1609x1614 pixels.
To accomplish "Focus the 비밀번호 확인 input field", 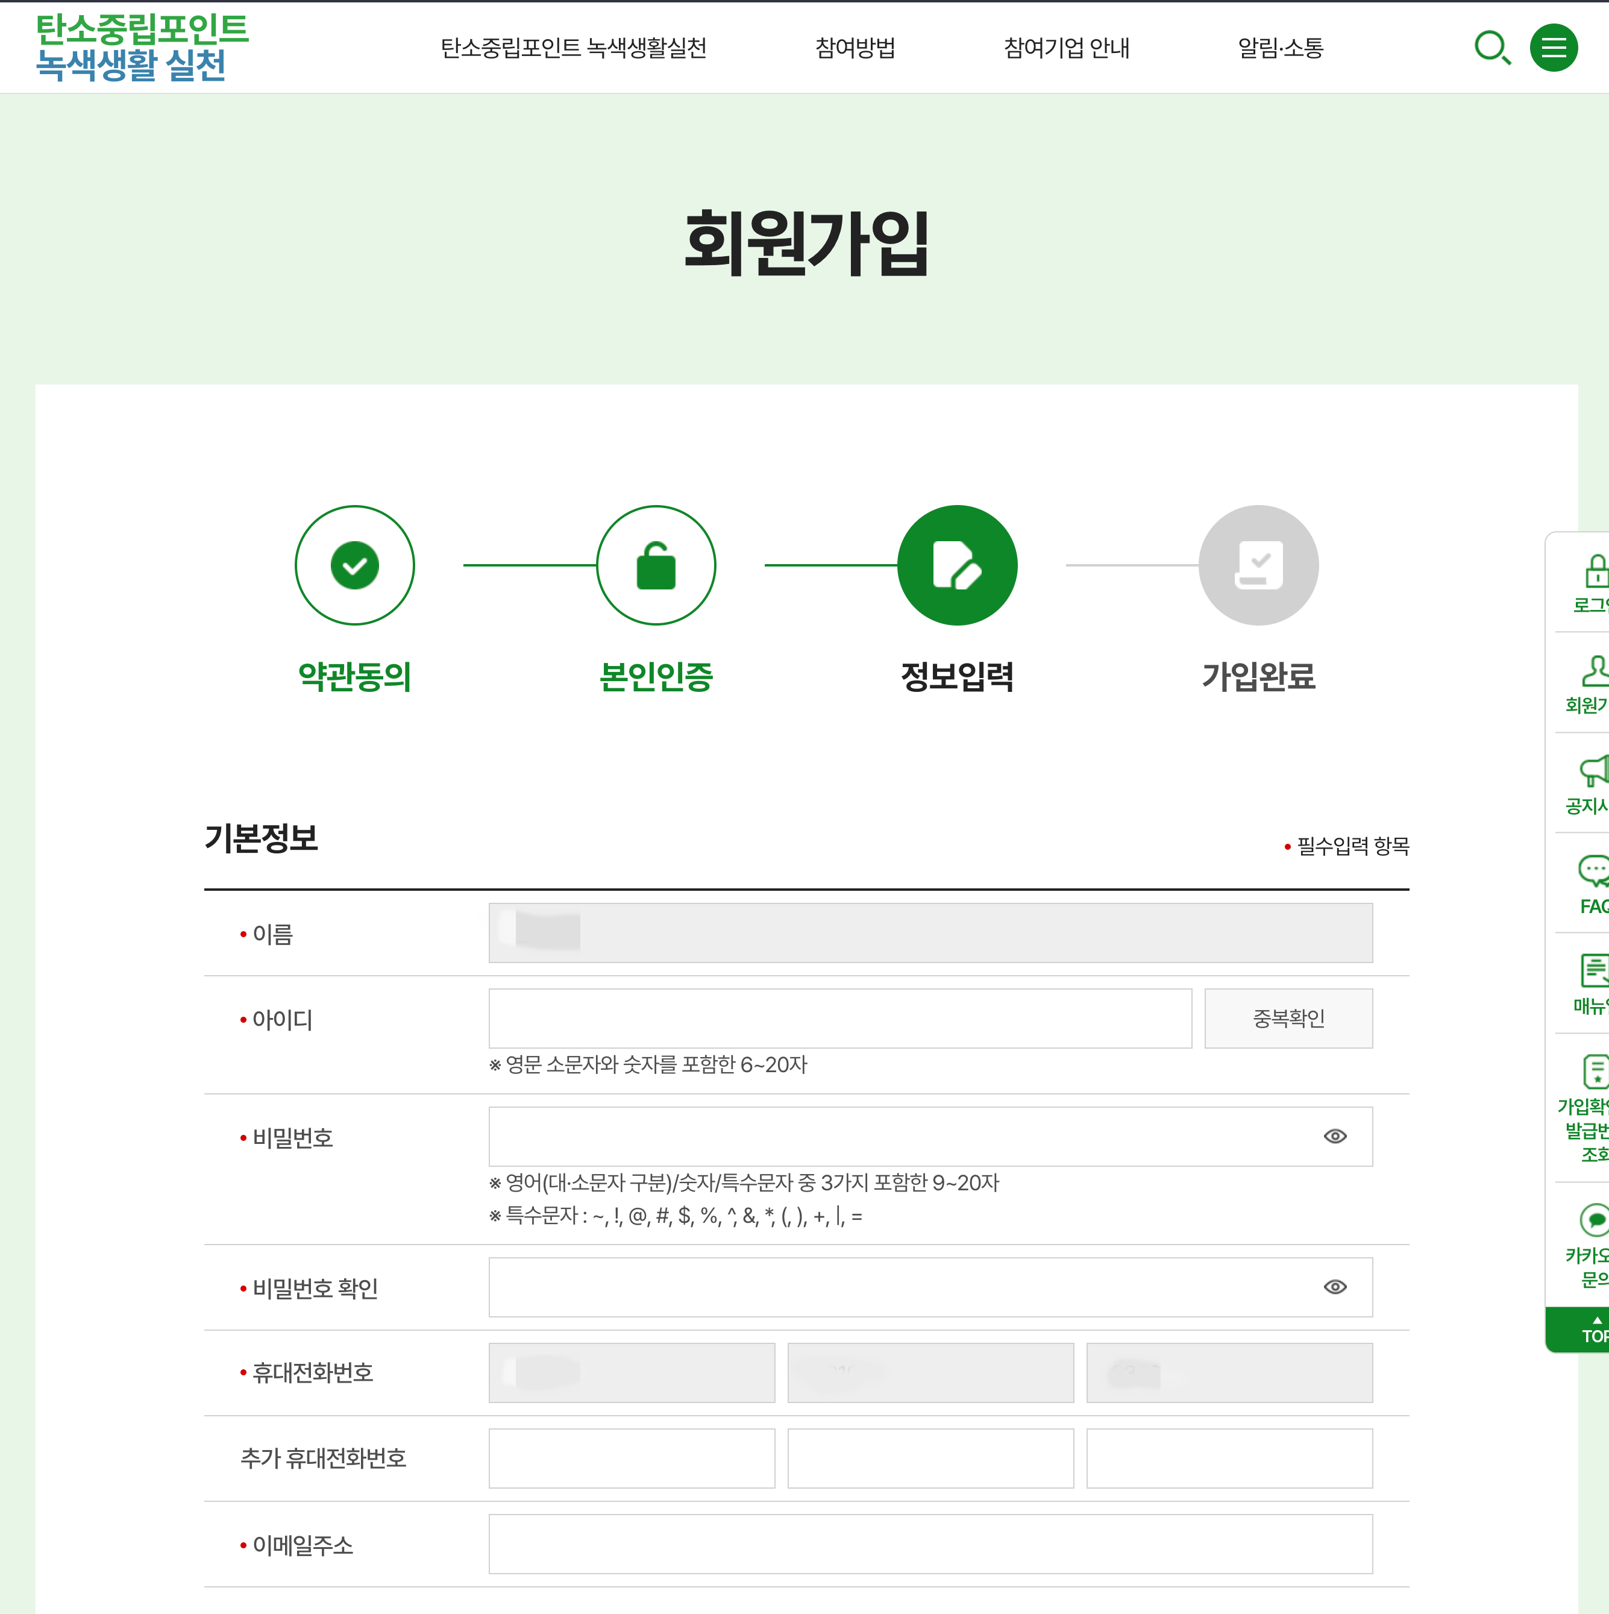I will click(930, 1287).
